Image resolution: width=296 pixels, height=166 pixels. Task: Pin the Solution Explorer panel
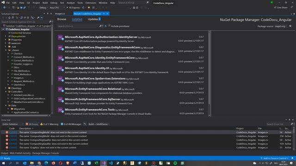point(47,14)
